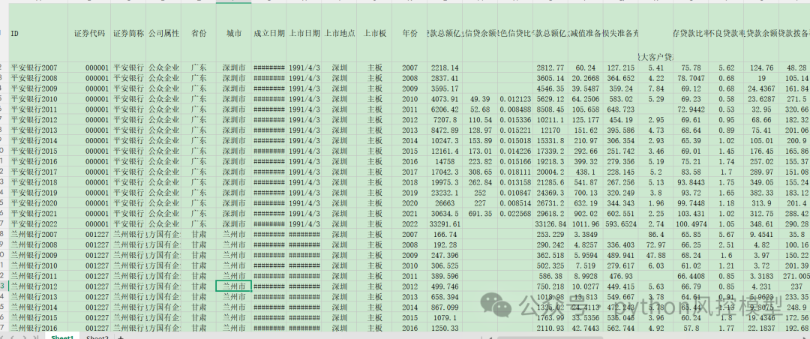Click the value 2812.77
The width and height of the screenshot is (810, 339).
[x=550, y=67]
